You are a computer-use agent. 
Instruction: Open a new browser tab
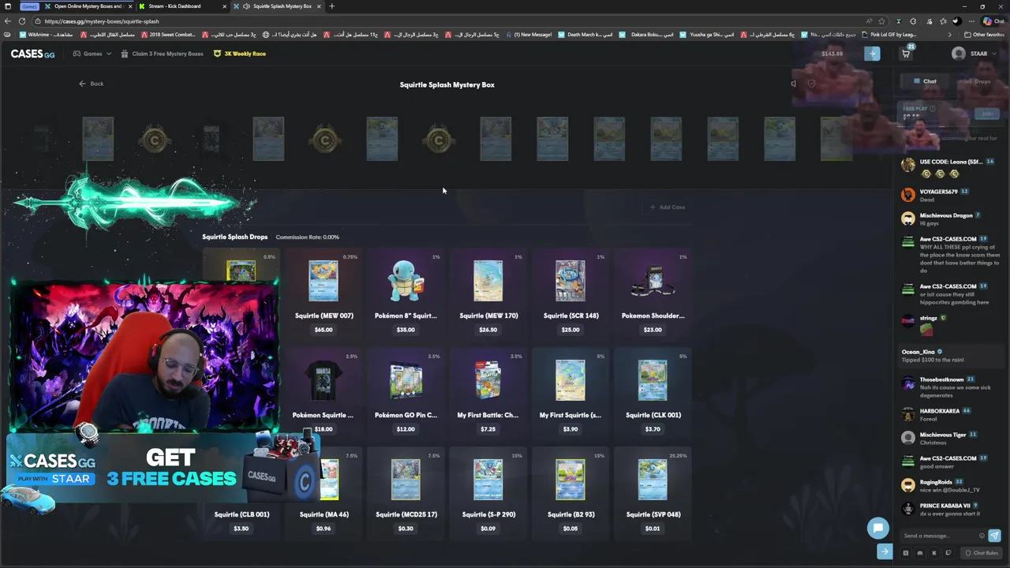[331, 6]
